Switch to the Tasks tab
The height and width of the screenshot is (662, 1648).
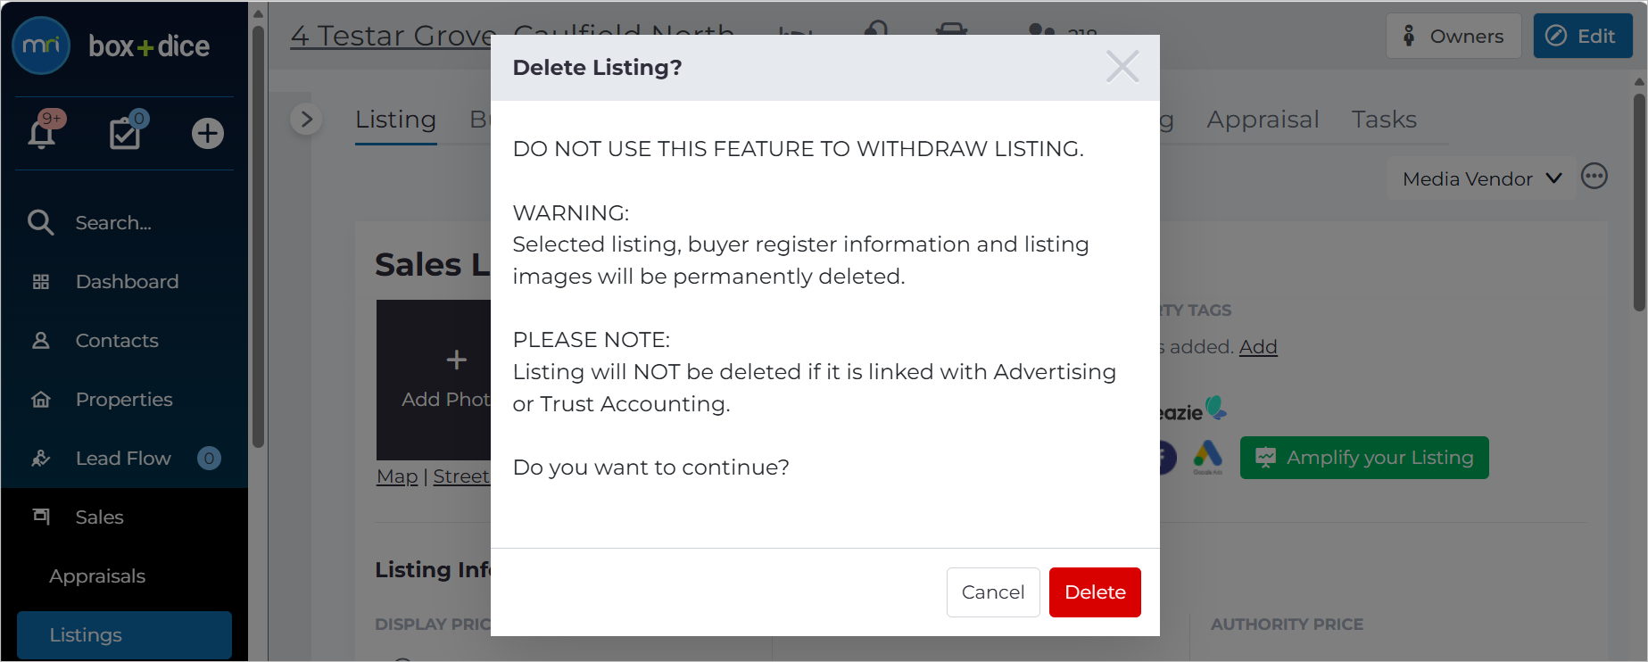click(x=1384, y=120)
